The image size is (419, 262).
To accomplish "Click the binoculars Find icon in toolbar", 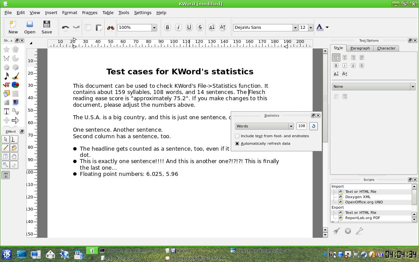I will pos(110,28).
